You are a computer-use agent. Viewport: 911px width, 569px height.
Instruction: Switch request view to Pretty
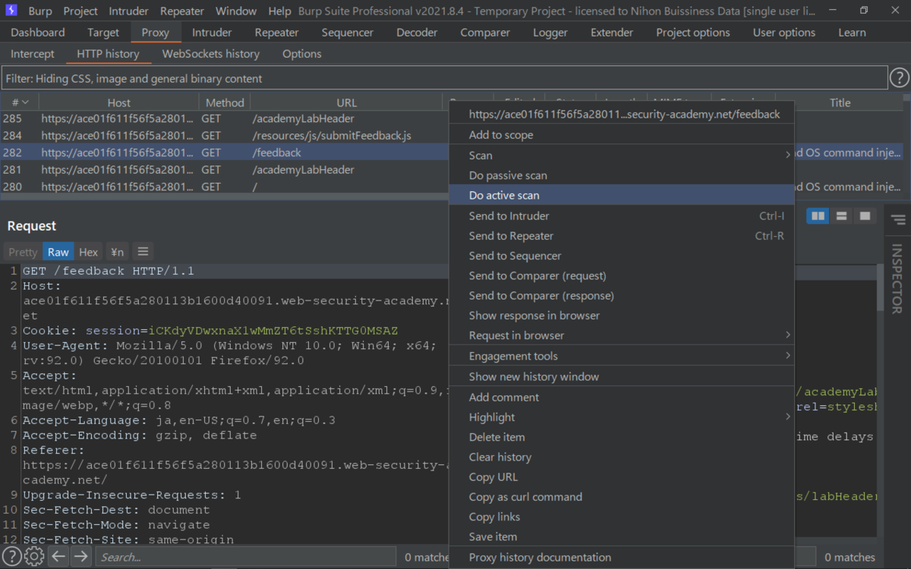pos(23,252)
